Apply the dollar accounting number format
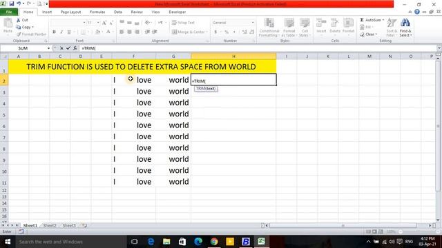Screen dimensions: 442x248 pos(215,32)
